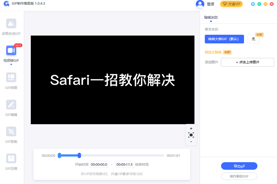Click the 制作新的GIF button
Image resolution: width=277 pixels, height=184 pixels.
click(x=239, y=176)
